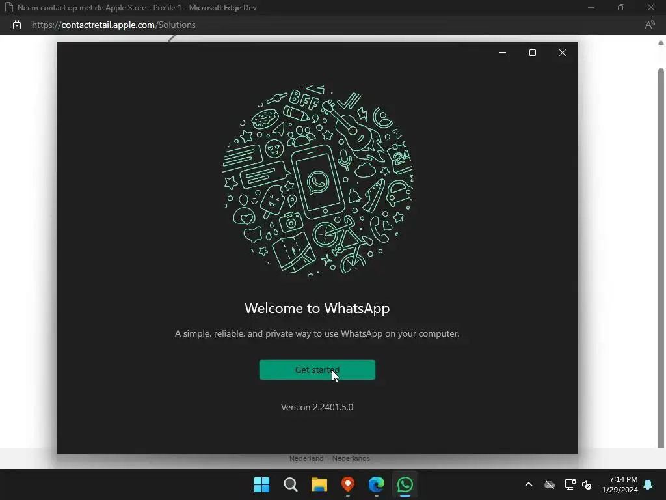Click the muted volume tray icon

(x=587, y=484)
